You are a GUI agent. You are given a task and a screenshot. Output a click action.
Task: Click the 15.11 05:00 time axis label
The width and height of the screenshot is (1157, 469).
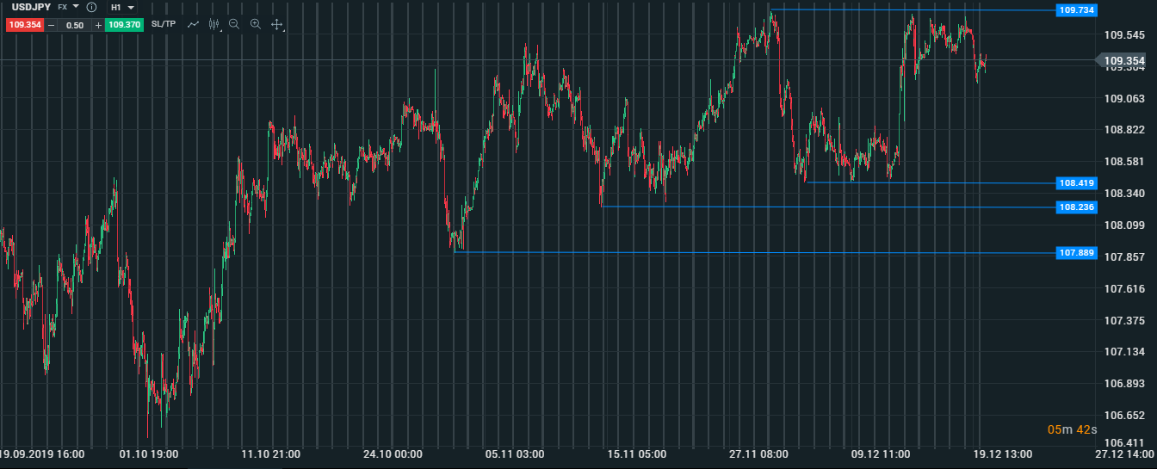pyautogui.click(x=636, y=454)
